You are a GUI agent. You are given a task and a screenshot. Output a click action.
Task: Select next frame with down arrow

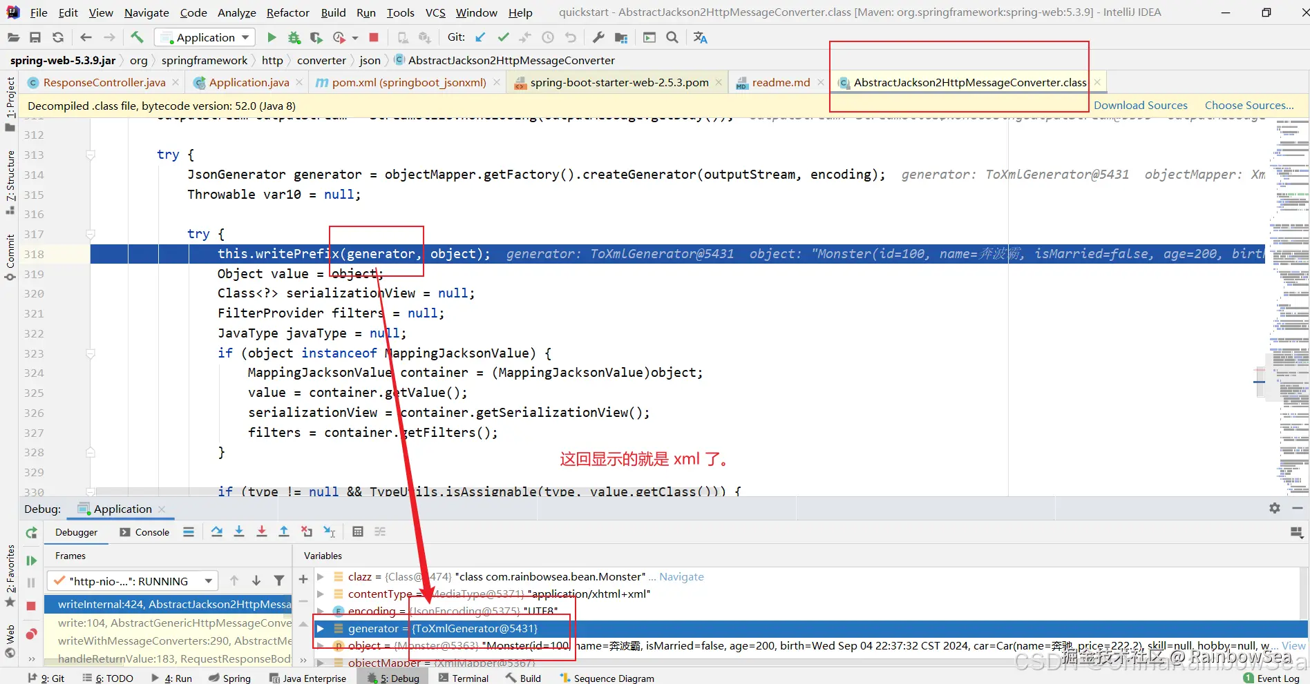(256, 580)
